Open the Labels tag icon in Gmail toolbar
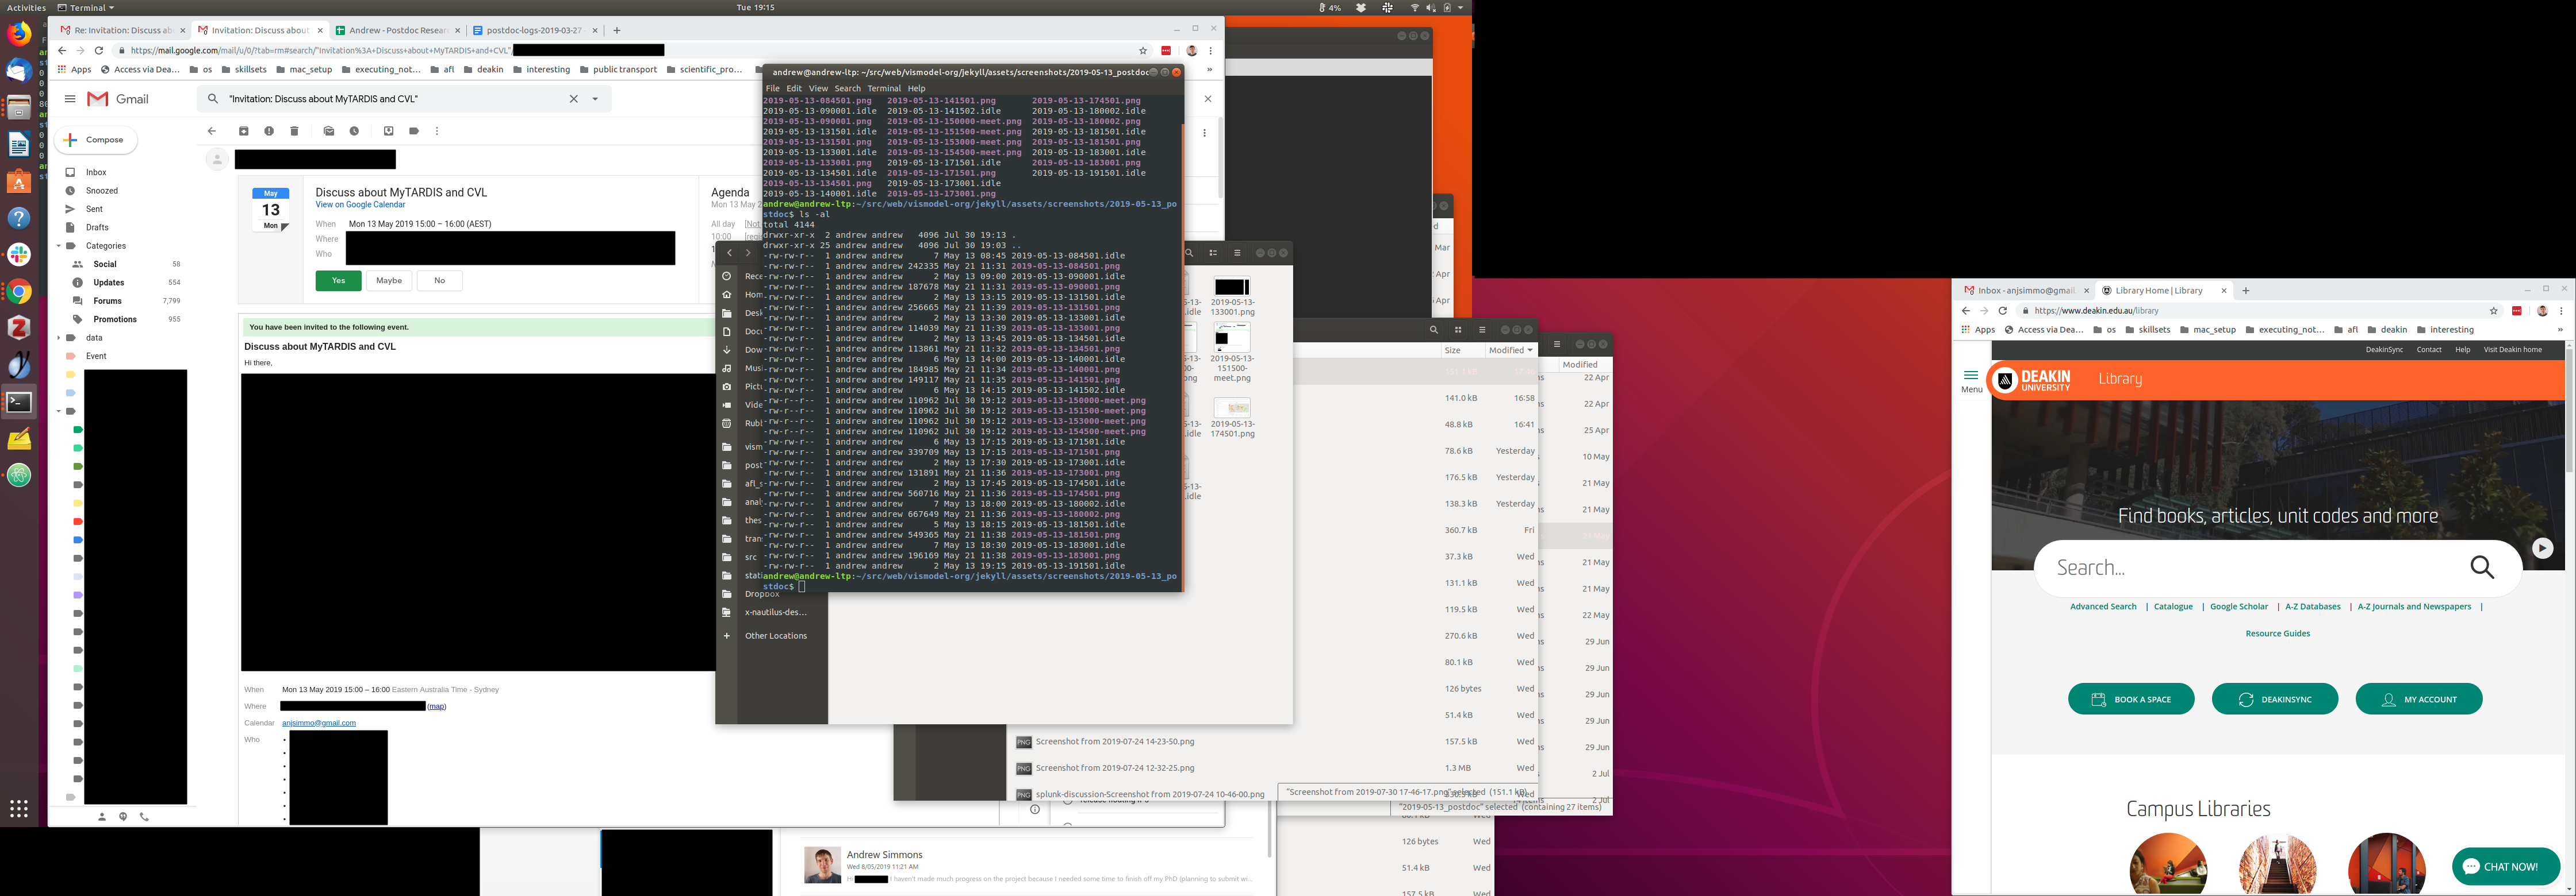 point(413,131)
